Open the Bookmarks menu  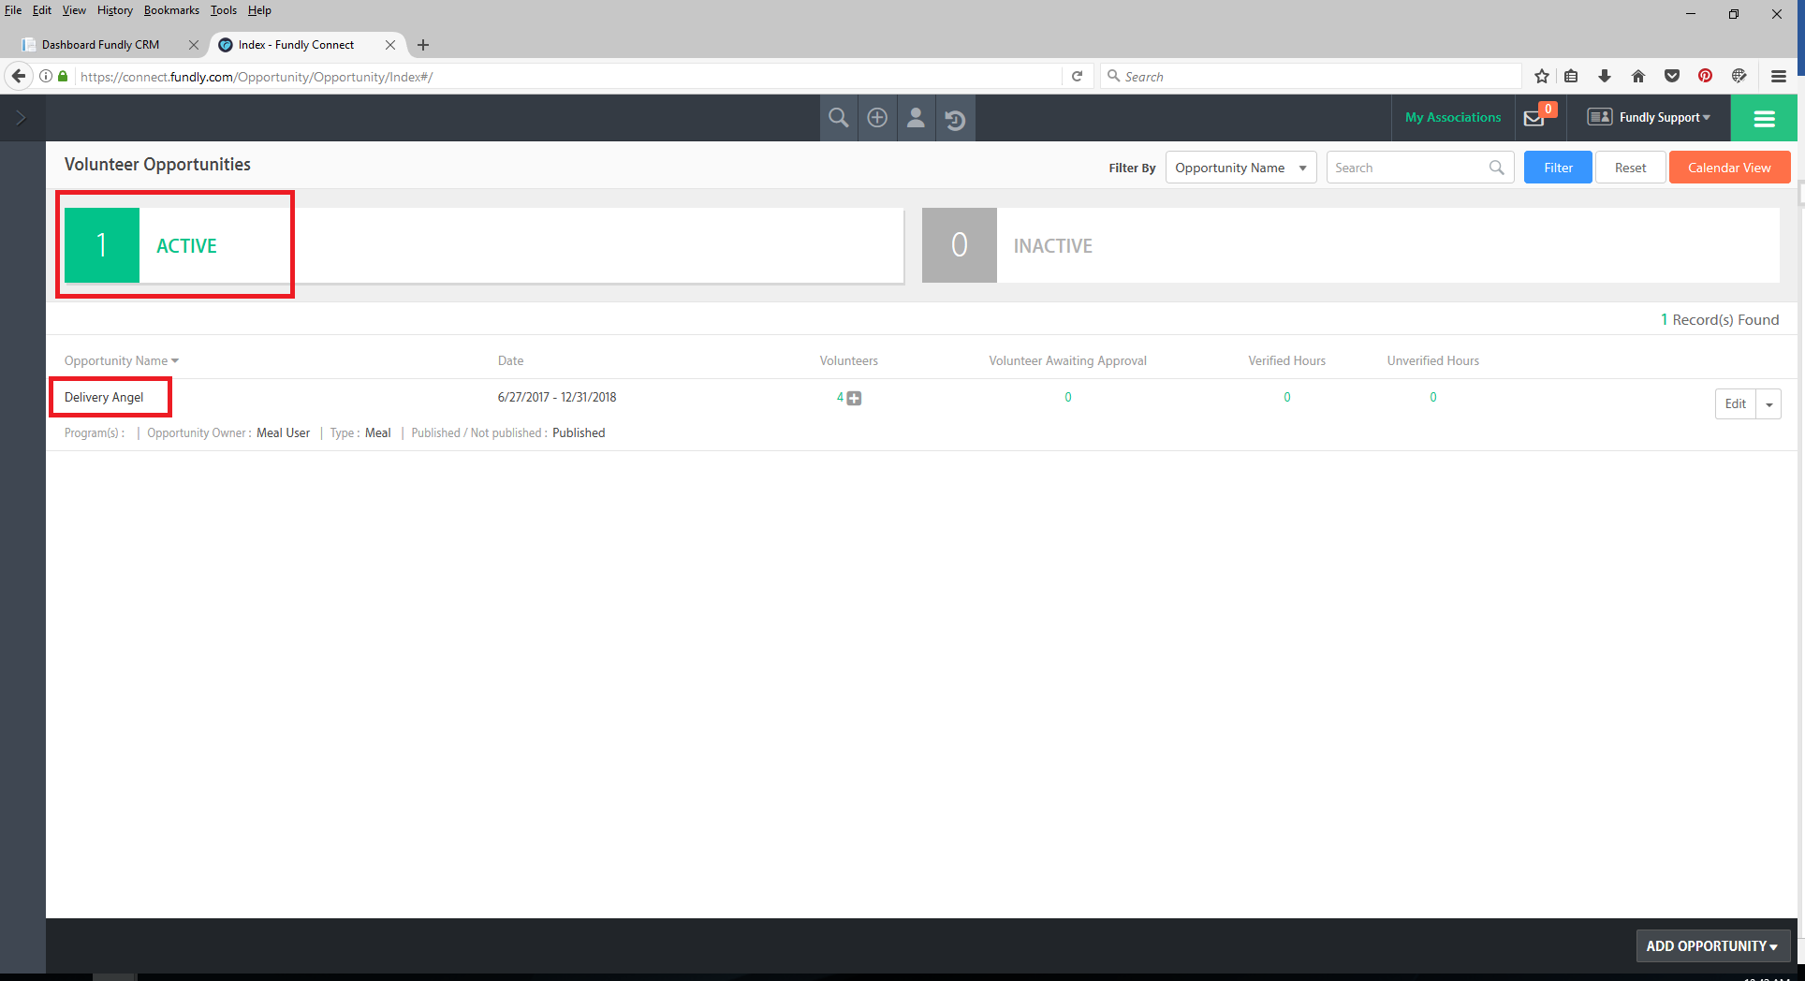click(x=171, y=10)
